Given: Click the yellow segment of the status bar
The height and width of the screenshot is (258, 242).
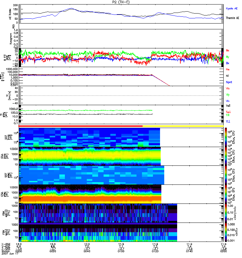Looking at the screenshot, I should tap(183, 126).
